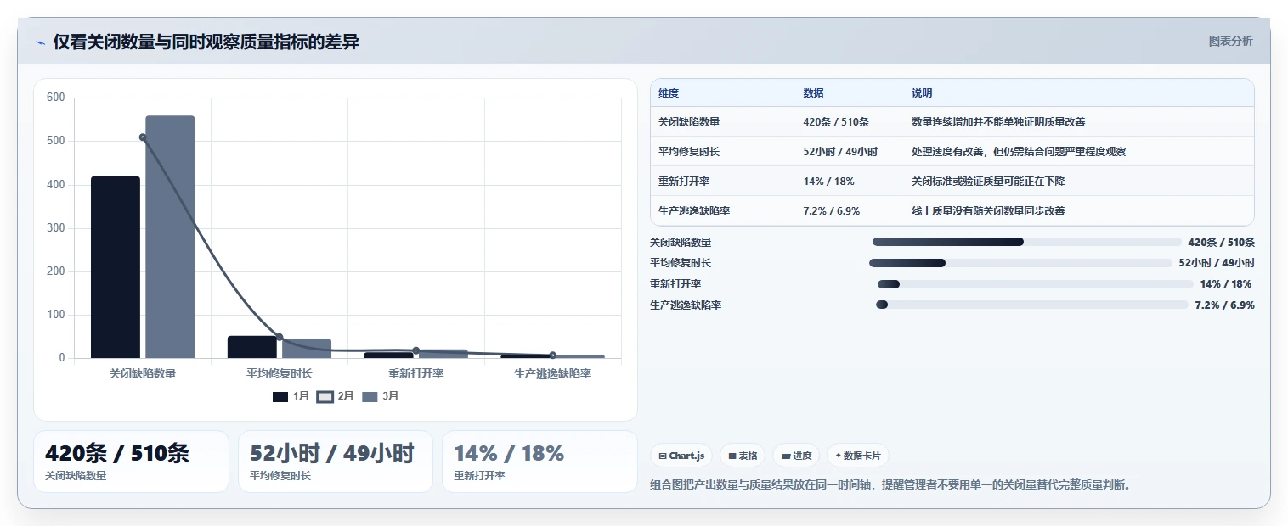
Task: Click the x-axis label 生产逃逸缺陷率
Action: tap(552, 373)
